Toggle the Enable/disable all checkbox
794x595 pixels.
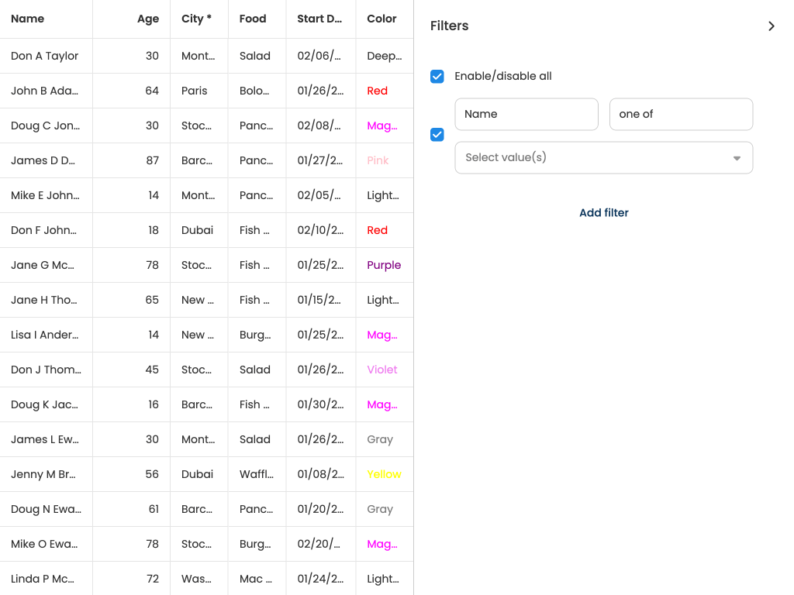pos(437,76)
